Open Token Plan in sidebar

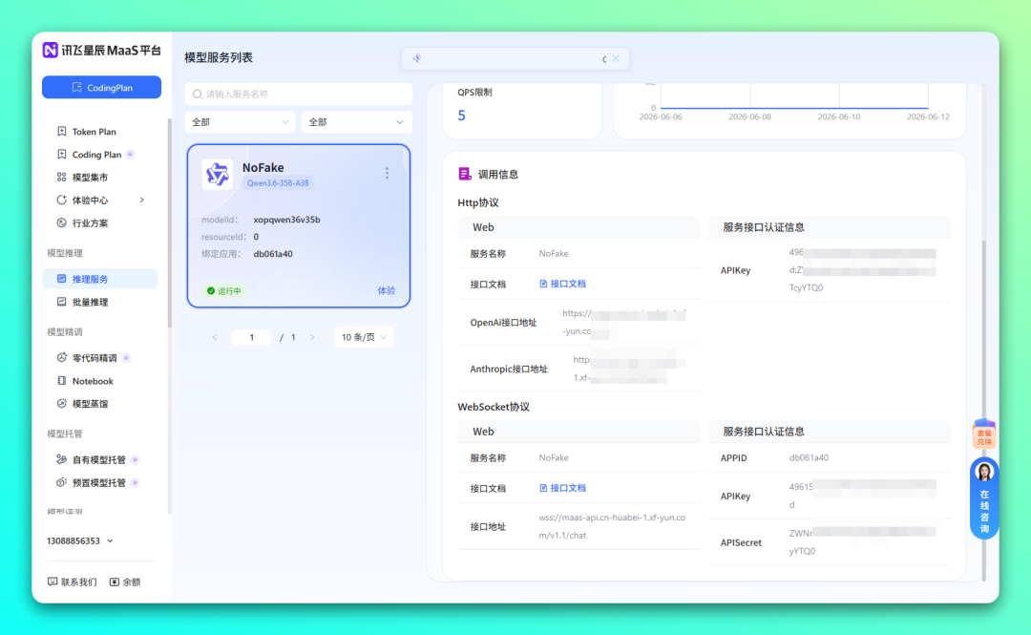pyautogui.click(x=94, y=132)
